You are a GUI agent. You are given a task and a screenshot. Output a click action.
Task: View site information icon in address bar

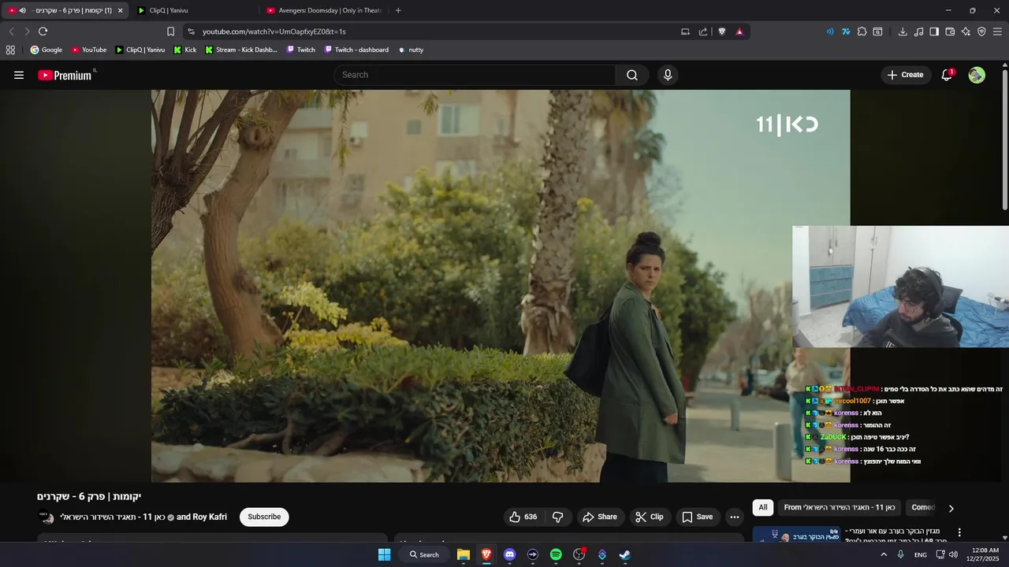tap(191, 31)
